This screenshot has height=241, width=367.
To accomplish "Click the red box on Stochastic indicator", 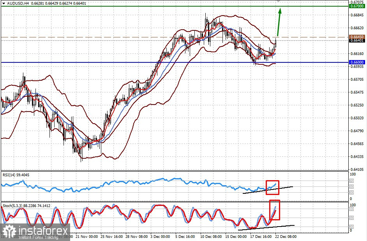I will (275, 210).
